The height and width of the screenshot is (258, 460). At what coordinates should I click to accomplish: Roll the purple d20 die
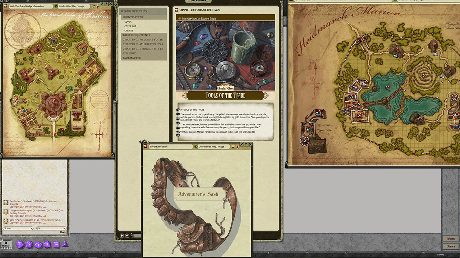point(20,244)
